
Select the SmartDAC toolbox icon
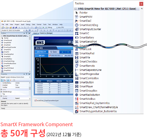pyautogui.click(x=77, y=21)
